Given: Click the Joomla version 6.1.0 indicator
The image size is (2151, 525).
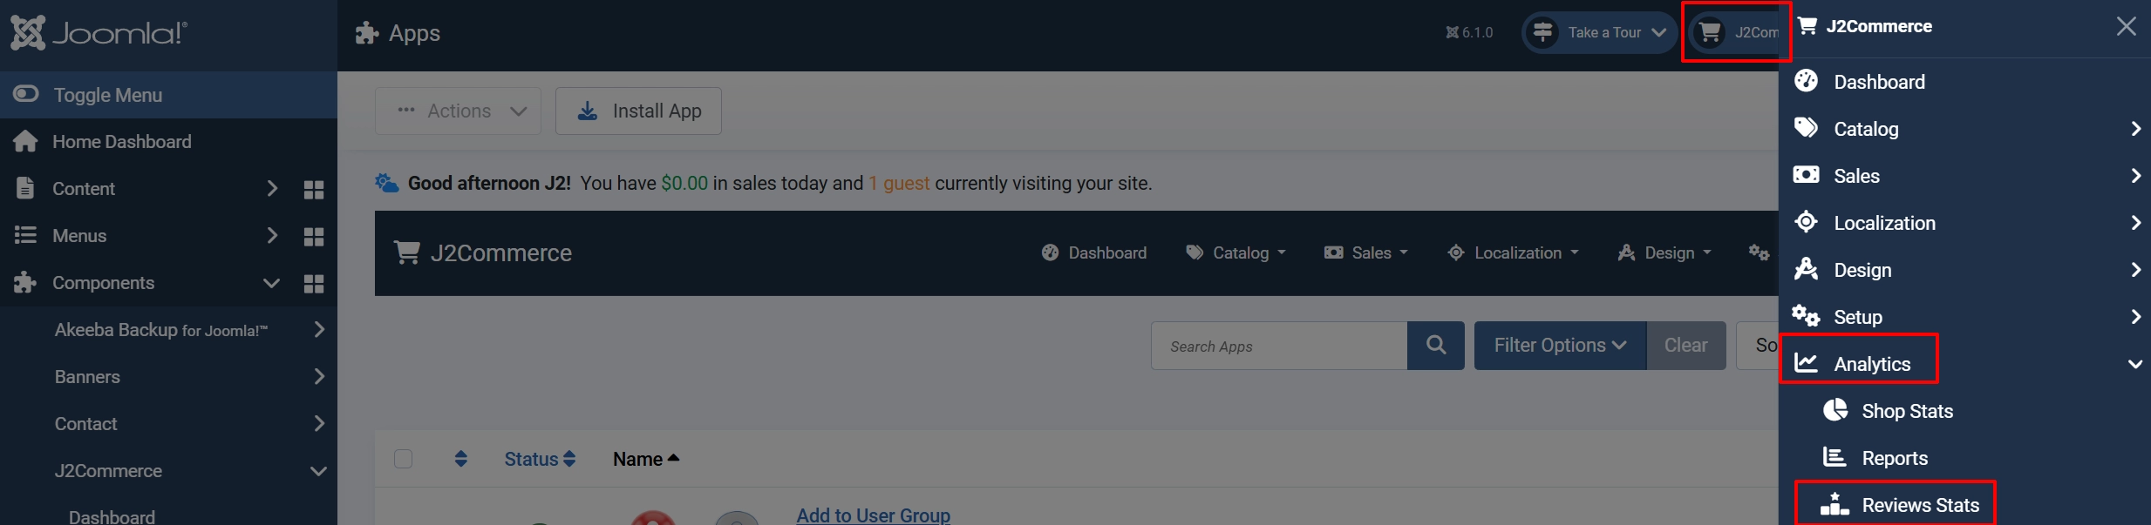Looking at the screenshot, I should pyautogui.click(x=1469, y=32).
